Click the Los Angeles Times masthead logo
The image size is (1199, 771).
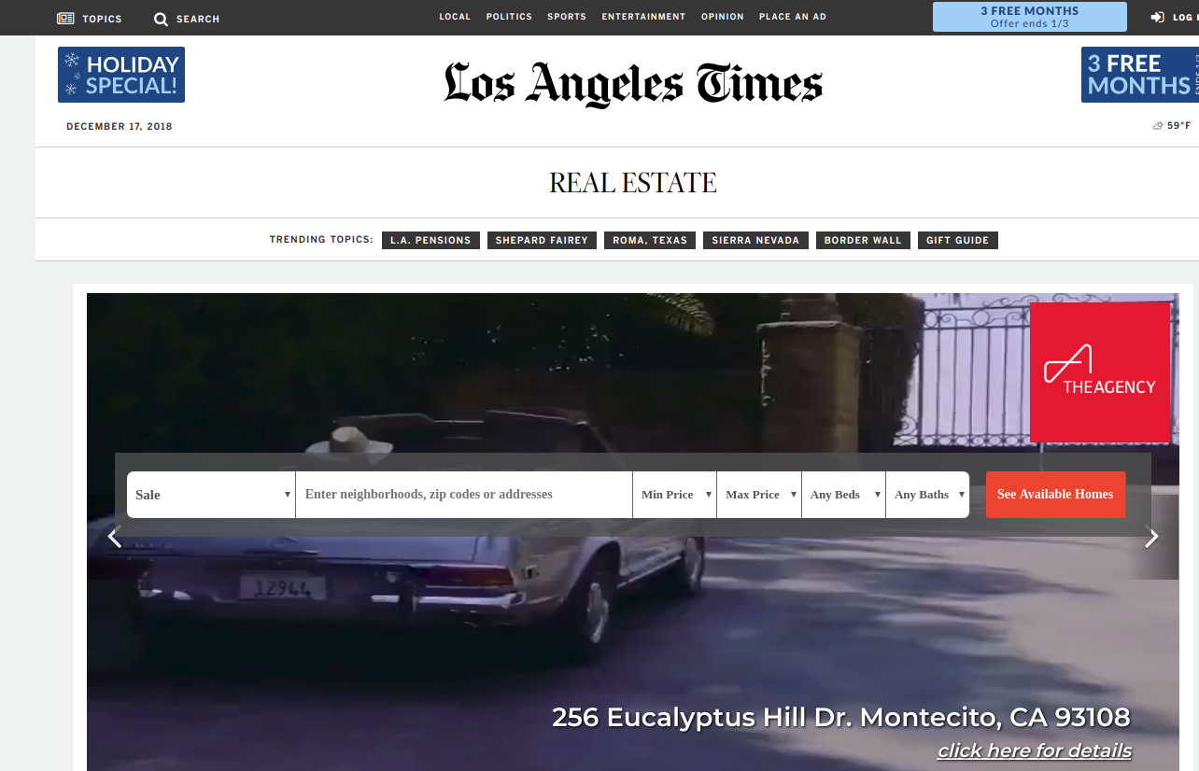633,84
